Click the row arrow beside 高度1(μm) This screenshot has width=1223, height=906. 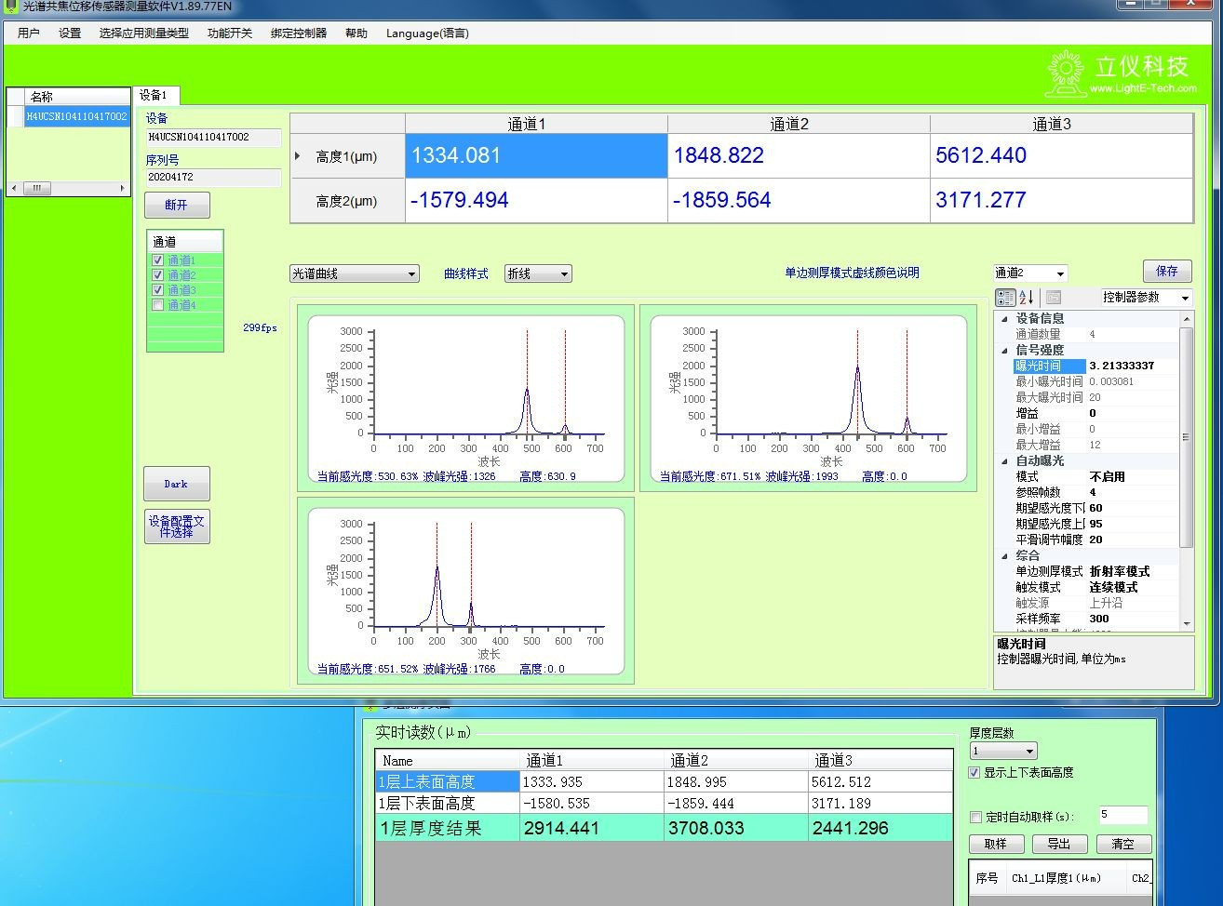pyautogui.click(x=298, y=156)
